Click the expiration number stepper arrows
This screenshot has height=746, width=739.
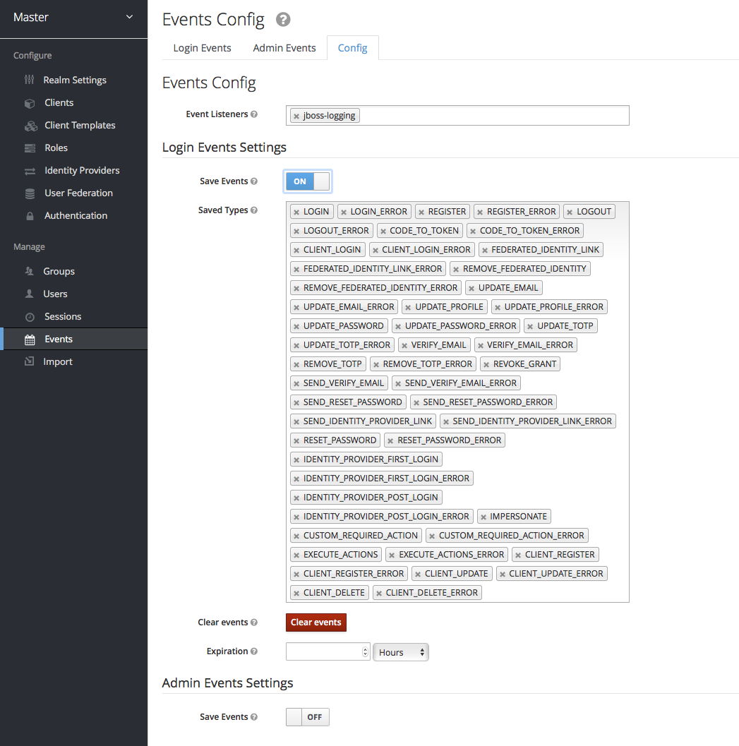click(365, 652)
